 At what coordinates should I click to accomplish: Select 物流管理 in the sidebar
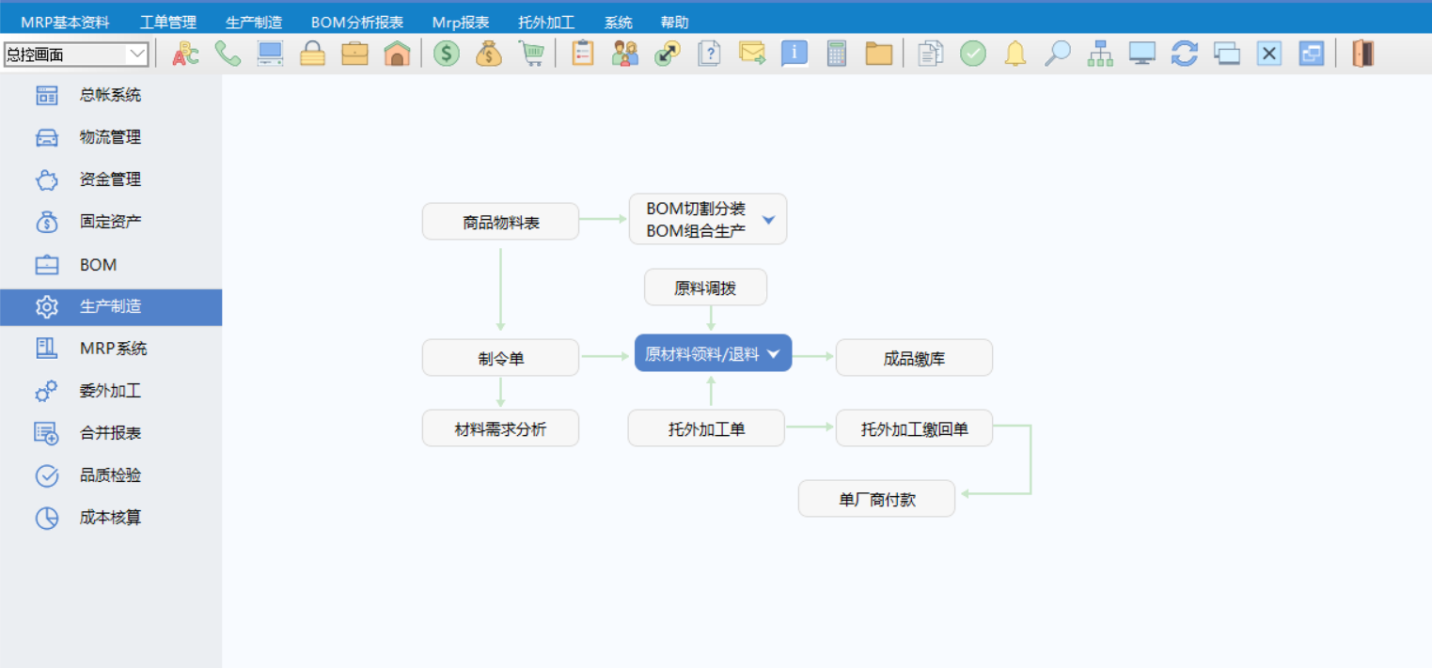pyautogui.click(x=111, y=137)
